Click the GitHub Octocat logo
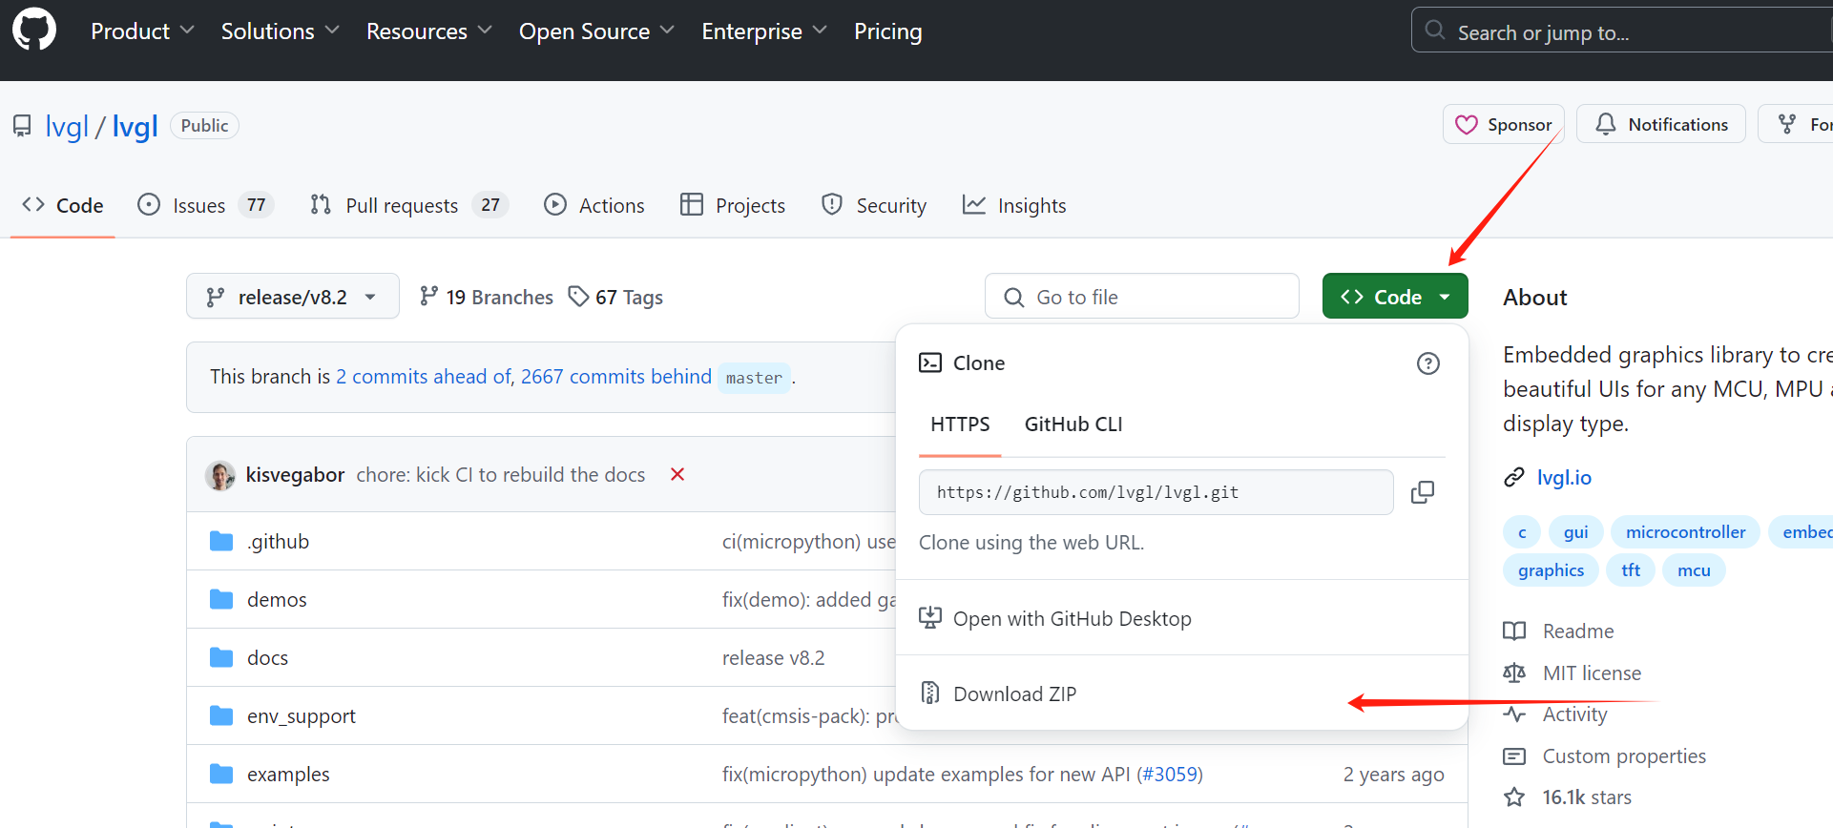Viewport: 1833px width, 828px height. tap(34, 30)
